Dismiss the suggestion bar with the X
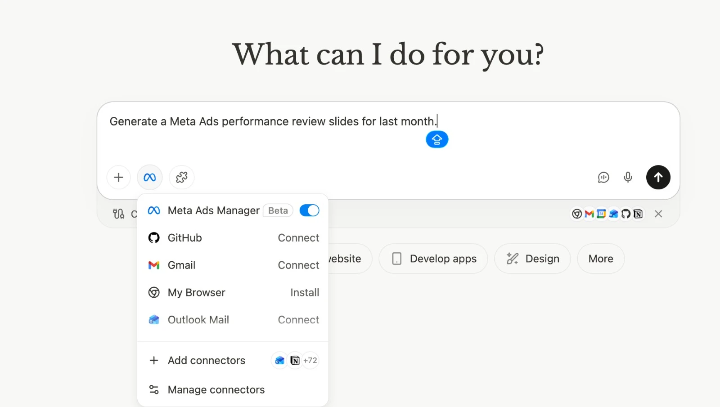 [x=658, y=214]
